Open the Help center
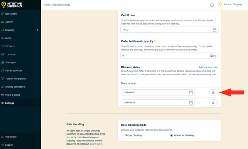The width and height of the screenshot is (248, 149). coord(10,137)
